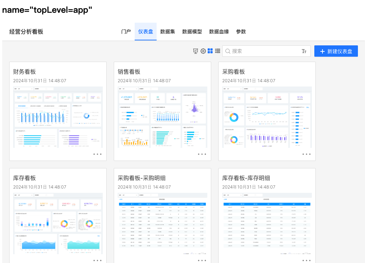The image size is (365, 263).
Task: Switch to grid card view
Action: [x=210, y=51]
